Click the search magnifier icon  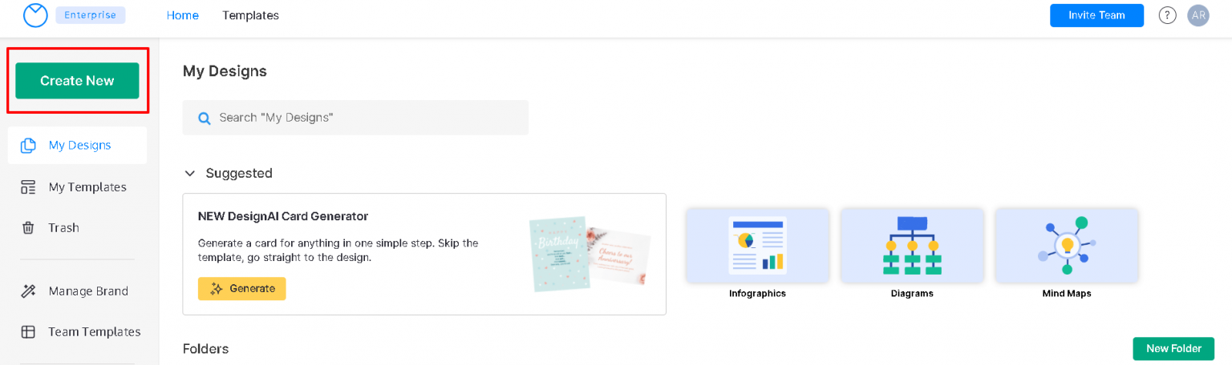(x=205, y=118)
